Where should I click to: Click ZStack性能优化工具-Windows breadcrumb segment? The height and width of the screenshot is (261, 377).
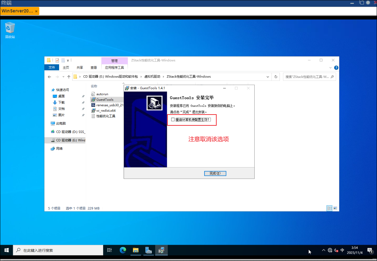pyautogui.click(x=189, y=77)
